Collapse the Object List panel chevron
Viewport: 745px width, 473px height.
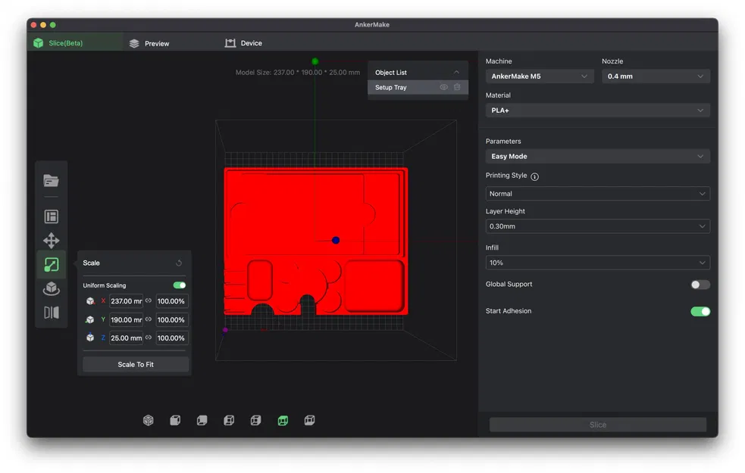click(x=456, y=73)
